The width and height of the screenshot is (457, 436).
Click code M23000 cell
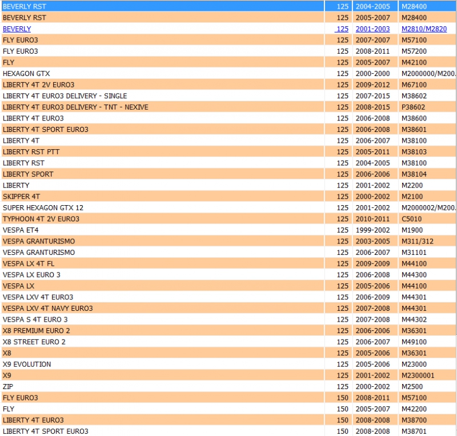[x=427, y=364]
